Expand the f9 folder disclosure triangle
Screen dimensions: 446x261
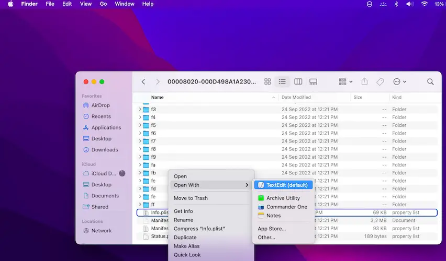coord(140,157)
